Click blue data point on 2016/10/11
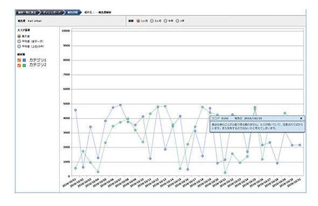318x206 pixels. pyautogui.click(x=150, y=159)
